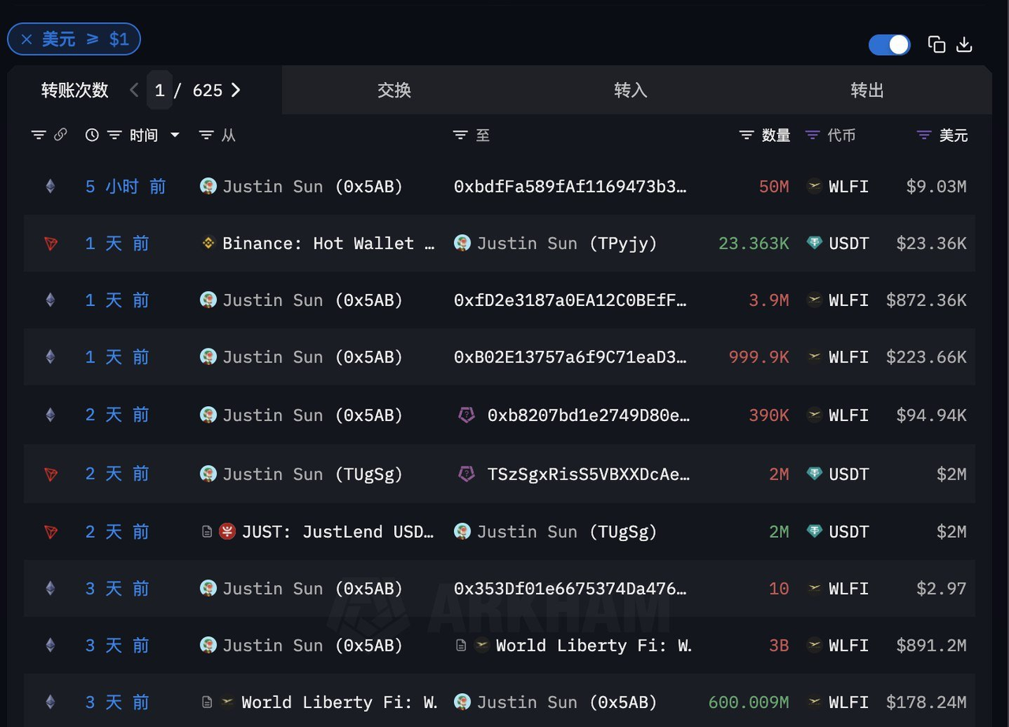The image size is (1009, 727).
Task: Click the contract document icon beside JUST: JustLend
Action: (x=207, y=532)
